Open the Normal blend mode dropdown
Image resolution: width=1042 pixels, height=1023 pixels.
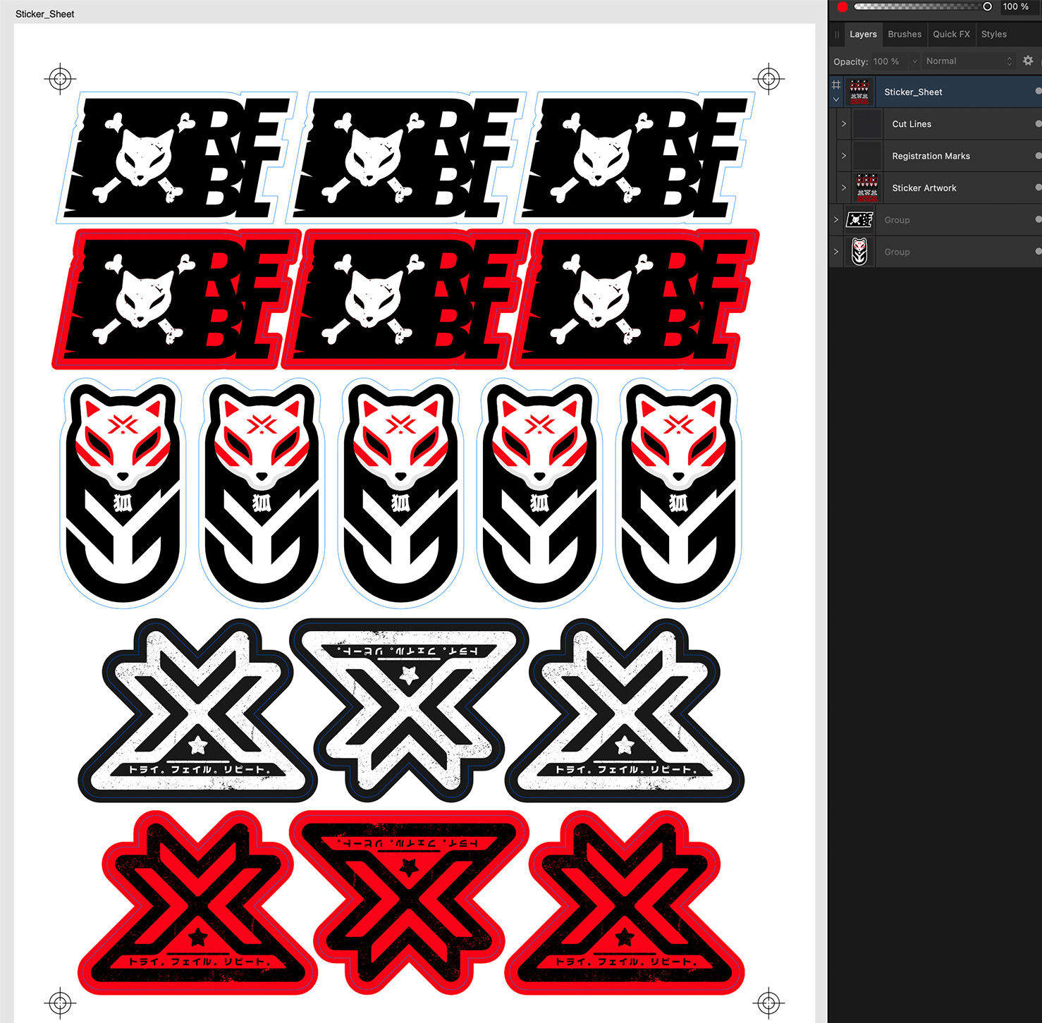click(969, 61)
